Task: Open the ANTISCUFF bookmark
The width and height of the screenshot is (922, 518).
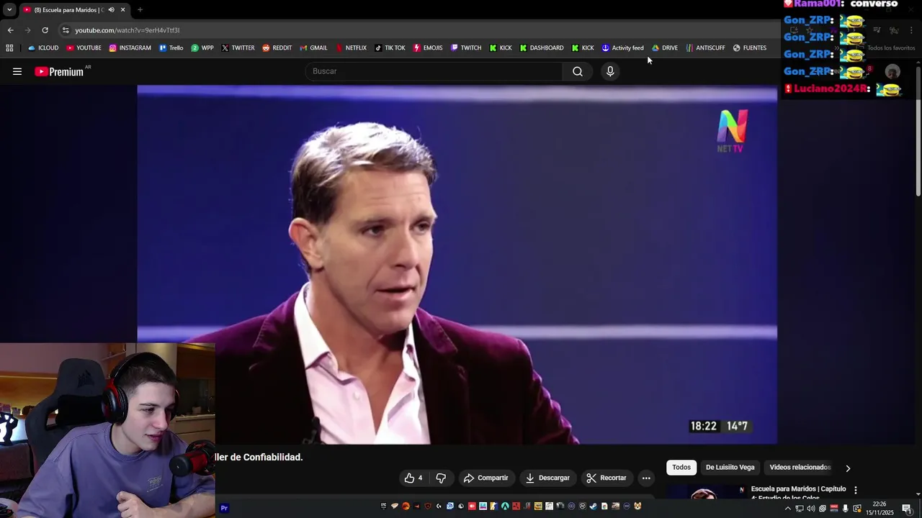Action: click(x=705, y=48)
